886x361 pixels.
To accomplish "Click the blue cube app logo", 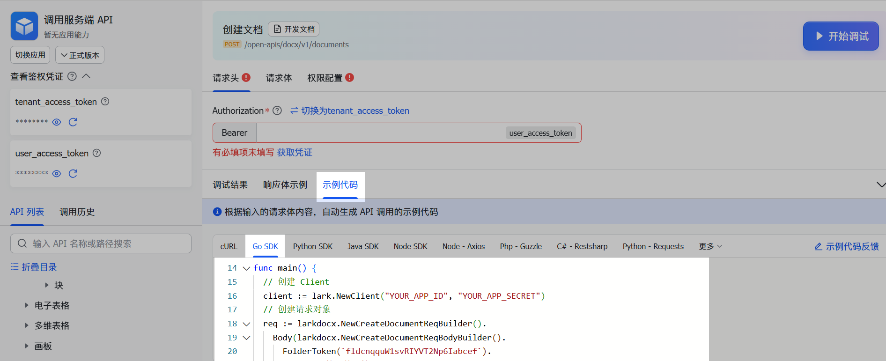I will [x=24, y=26].
